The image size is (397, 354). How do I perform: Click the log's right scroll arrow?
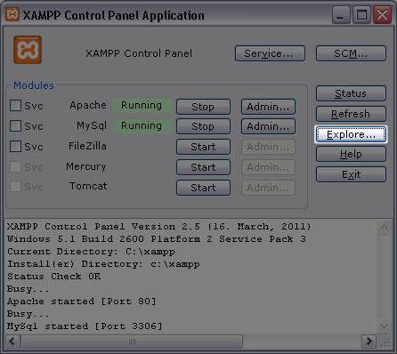[369, 342]
